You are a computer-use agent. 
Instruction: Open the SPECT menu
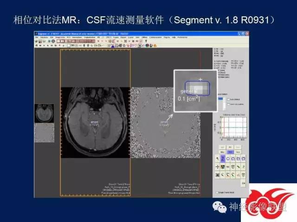[109, 37]
